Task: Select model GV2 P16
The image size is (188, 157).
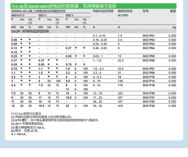Action: [x=149, y=85]
